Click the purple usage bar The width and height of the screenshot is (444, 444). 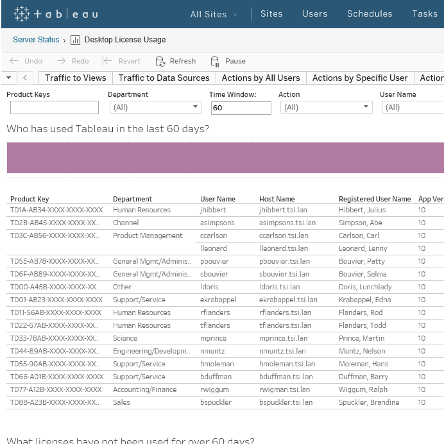pos(225,158)
